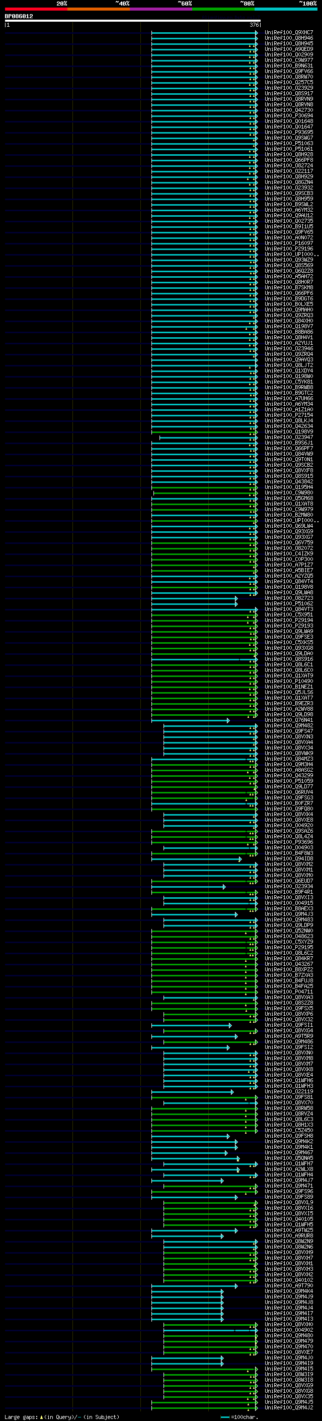Click the UniRef100_B9SWL2 label
322x1421 pixels.
(x=288, y=204)
